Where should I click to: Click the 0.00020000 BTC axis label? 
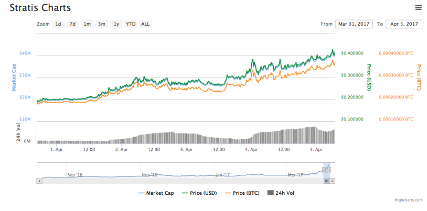tap(396, 97)
